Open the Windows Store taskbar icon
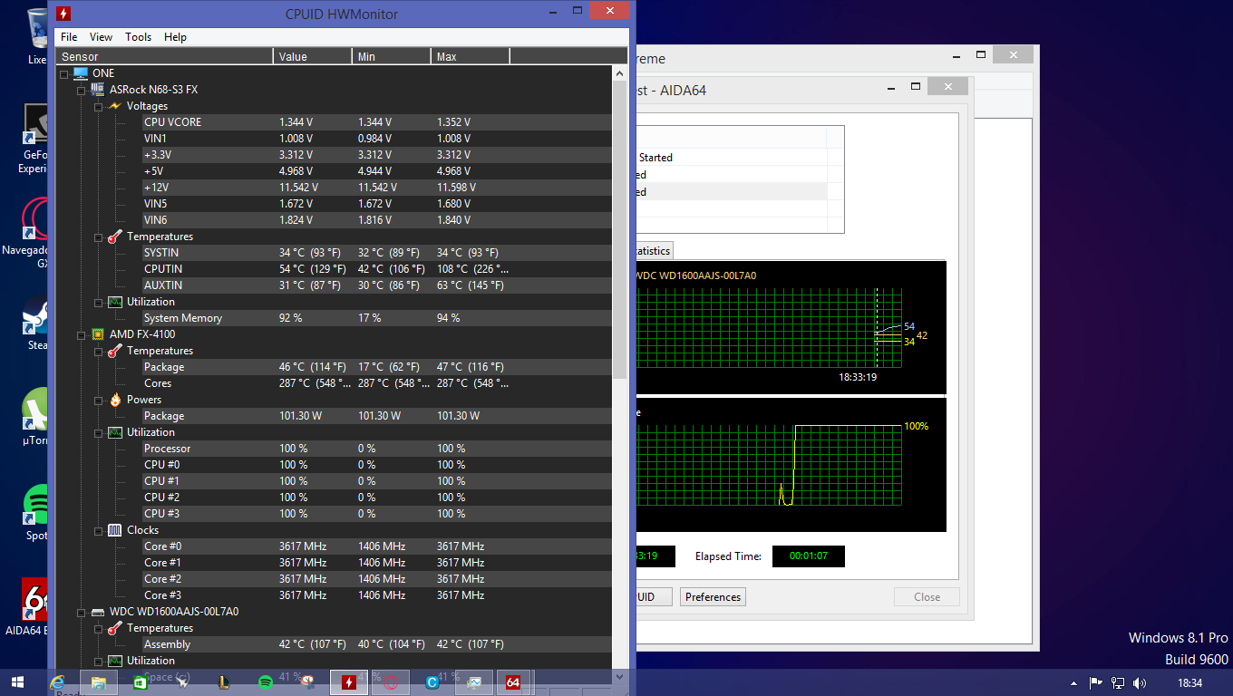Image resolution: width=1233 pixels, height=696 pixels. [141, 682]
